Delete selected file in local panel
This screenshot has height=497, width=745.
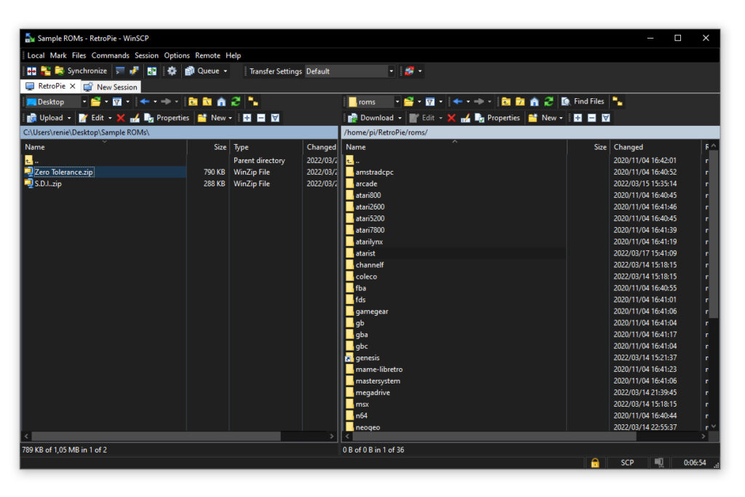click(121, 118)
